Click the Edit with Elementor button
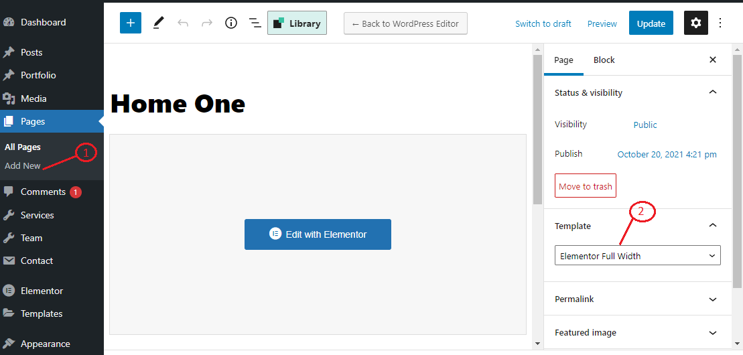This screenshot has width=743, height=355. 318,234
